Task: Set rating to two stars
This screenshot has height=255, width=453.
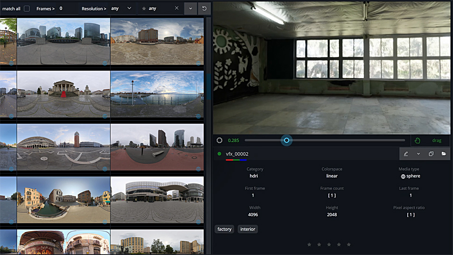Action: pyautogui.click(x=319, y=245)
